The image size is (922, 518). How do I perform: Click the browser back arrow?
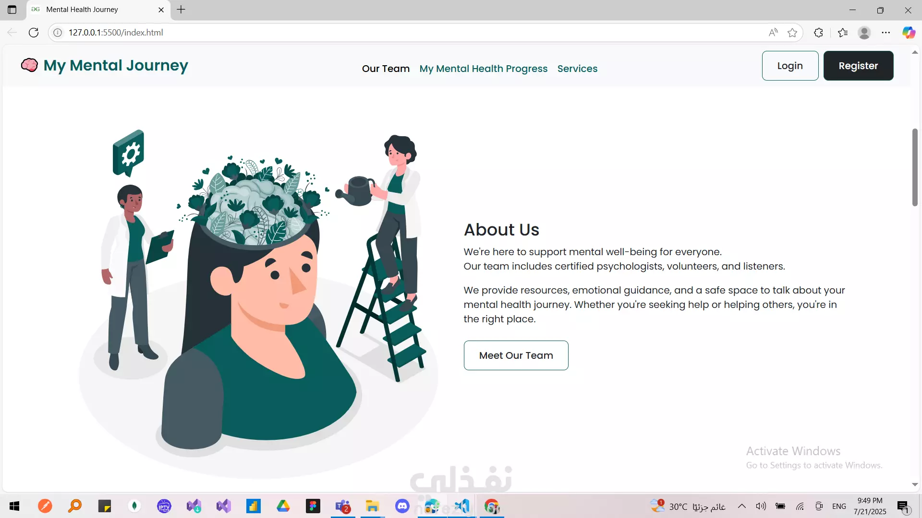point(12,33)
